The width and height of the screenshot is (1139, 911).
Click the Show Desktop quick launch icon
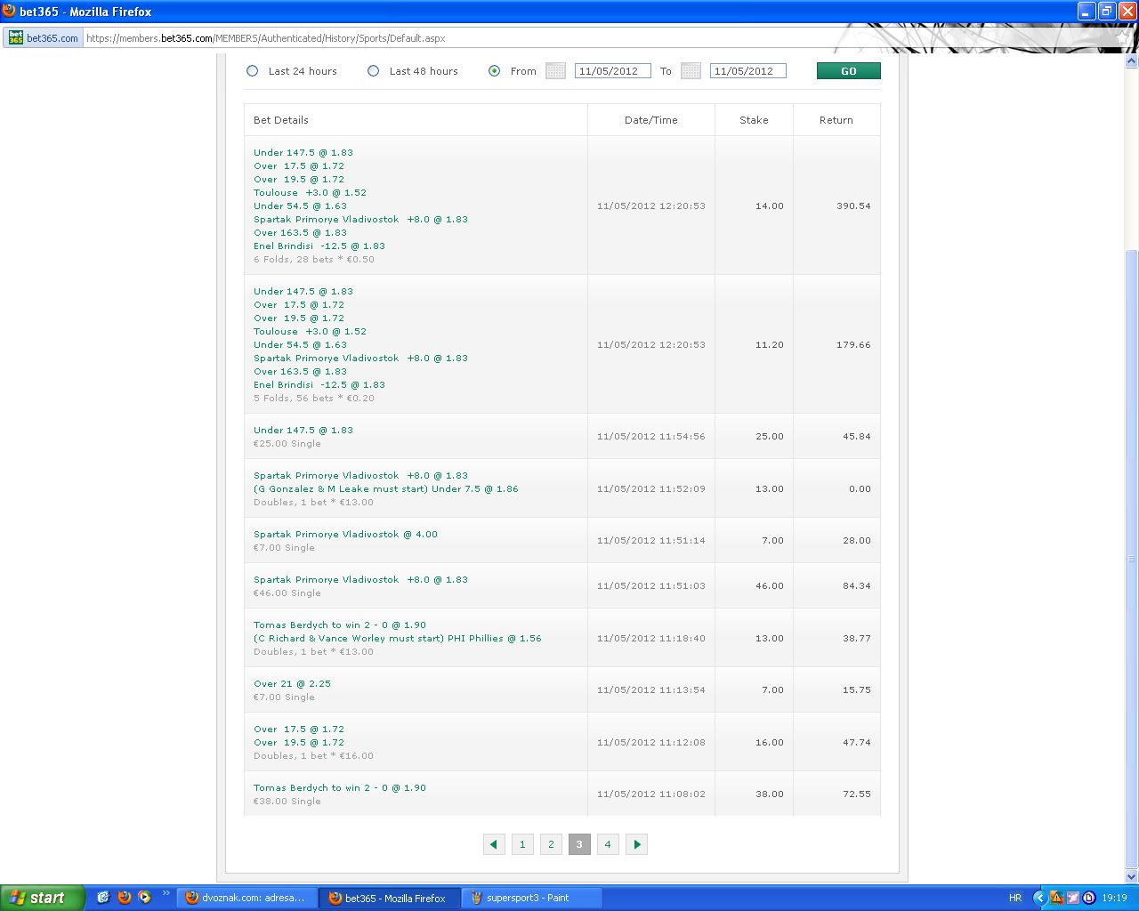coord(103,898)
